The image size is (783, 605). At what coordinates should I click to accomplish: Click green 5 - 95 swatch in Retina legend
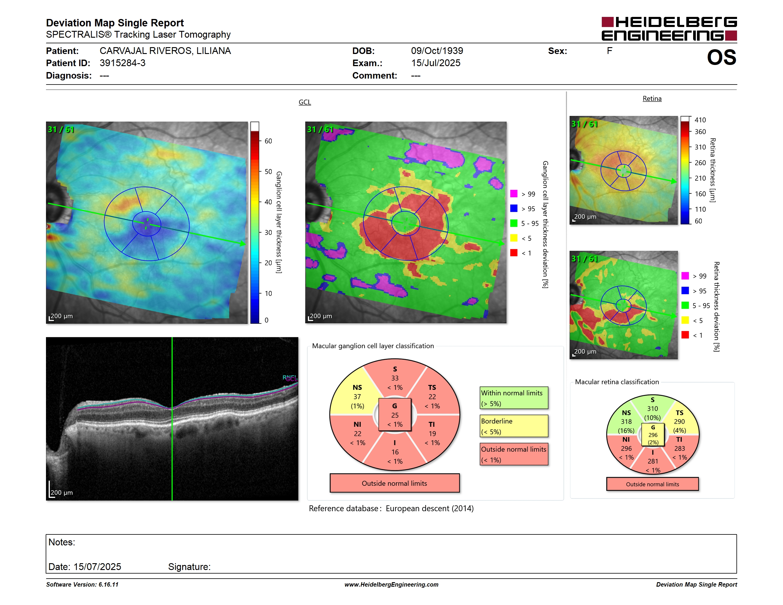(x=685, y=305)
